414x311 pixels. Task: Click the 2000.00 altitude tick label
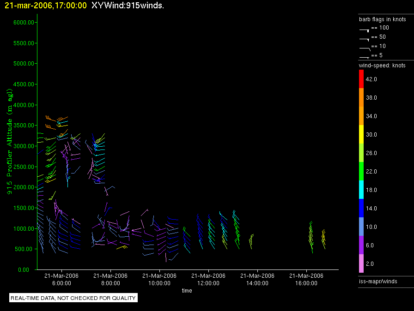pyautogui.click(x=24, y=187)
